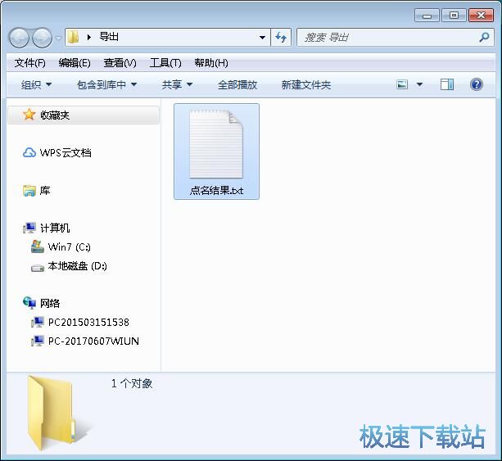502x461 pixels.
Task: Click the network globe icon beside 网络
Action: click(29, 303)
